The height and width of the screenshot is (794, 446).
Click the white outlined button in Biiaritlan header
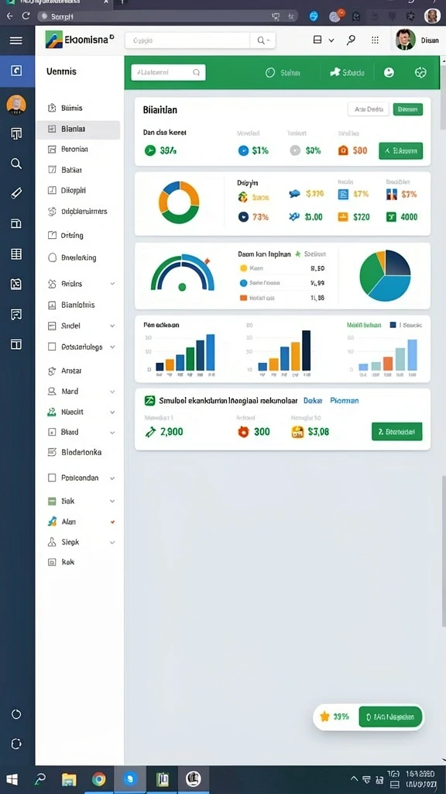tap(368, 109)
